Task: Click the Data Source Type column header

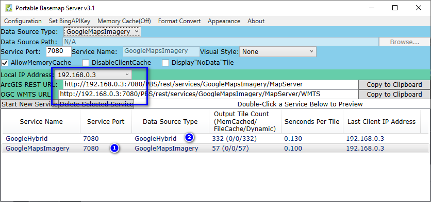Action: pyautogui.click(x=170, y=122)
